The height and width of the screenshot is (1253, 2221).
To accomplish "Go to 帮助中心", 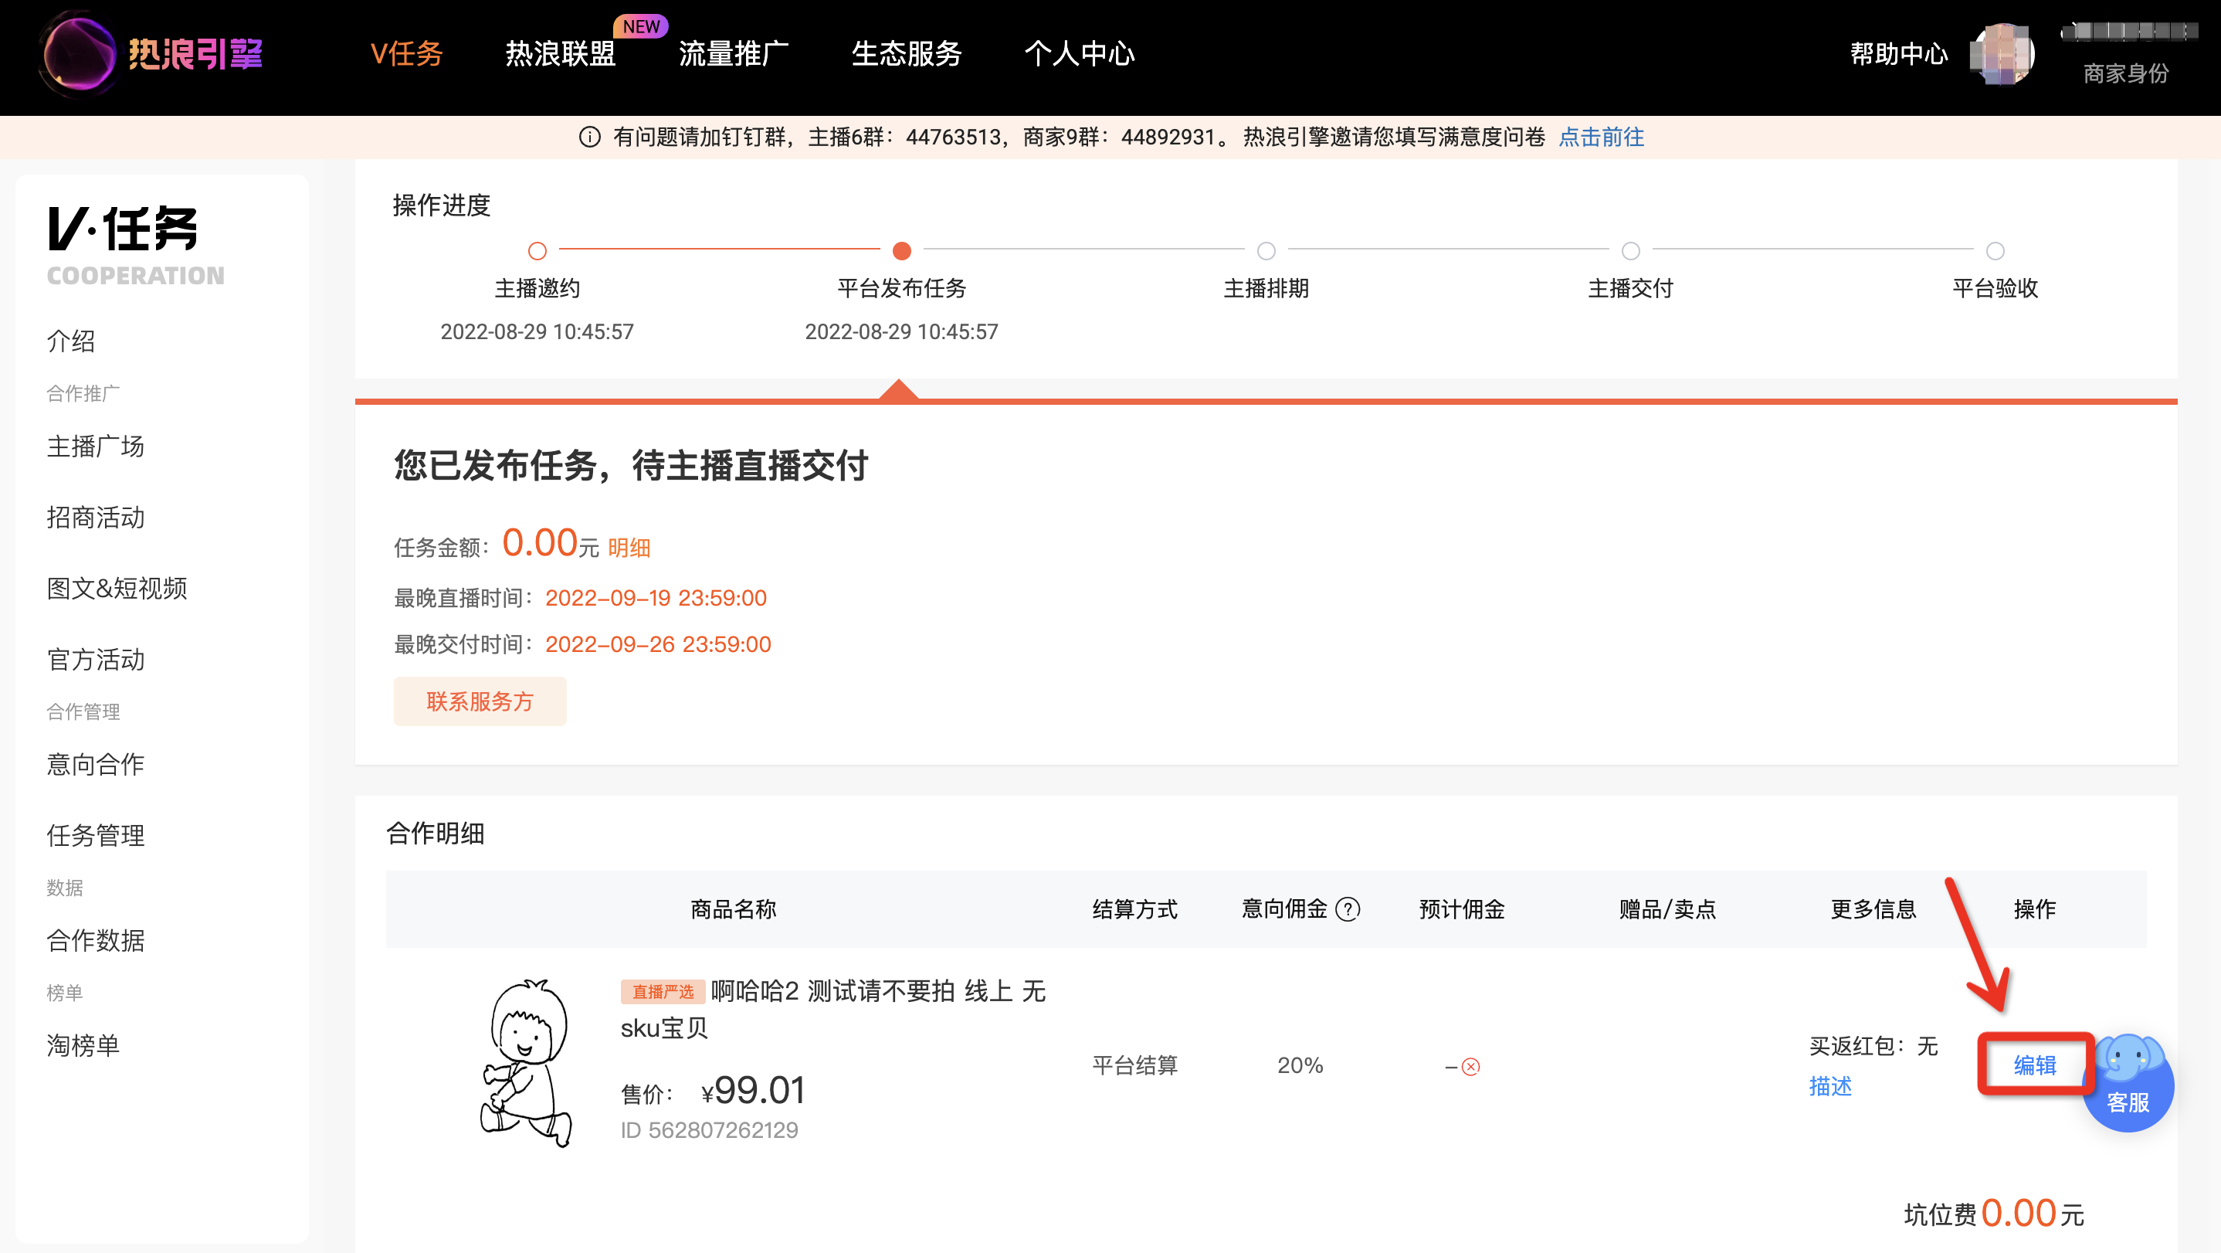I will [x=1898, y=53].
